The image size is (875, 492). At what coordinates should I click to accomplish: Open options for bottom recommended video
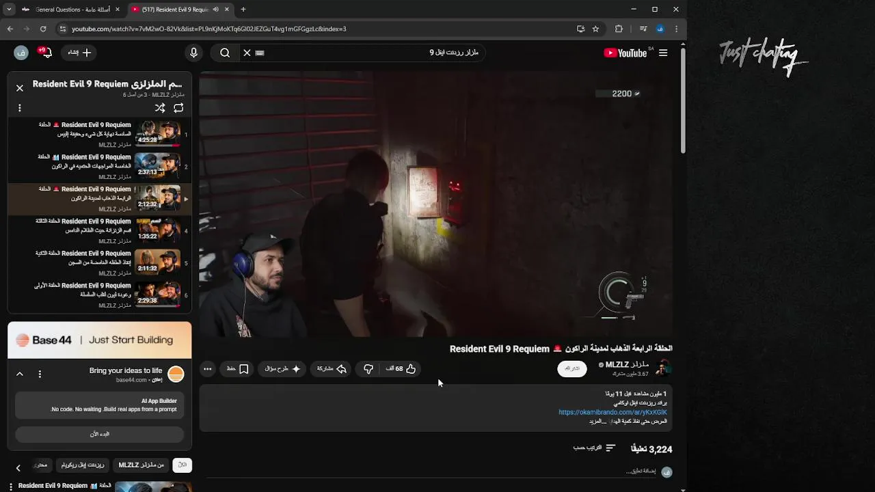[x=11, y=487]
